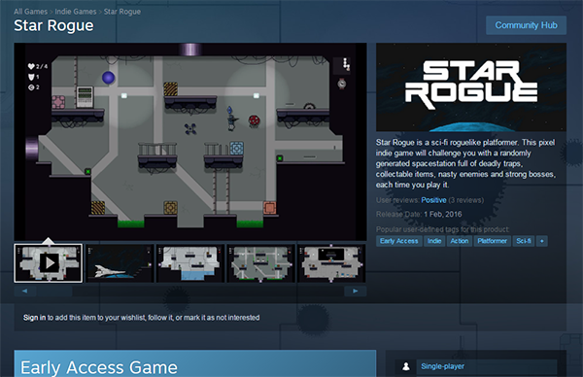Click the Single-player feature link

442,366
